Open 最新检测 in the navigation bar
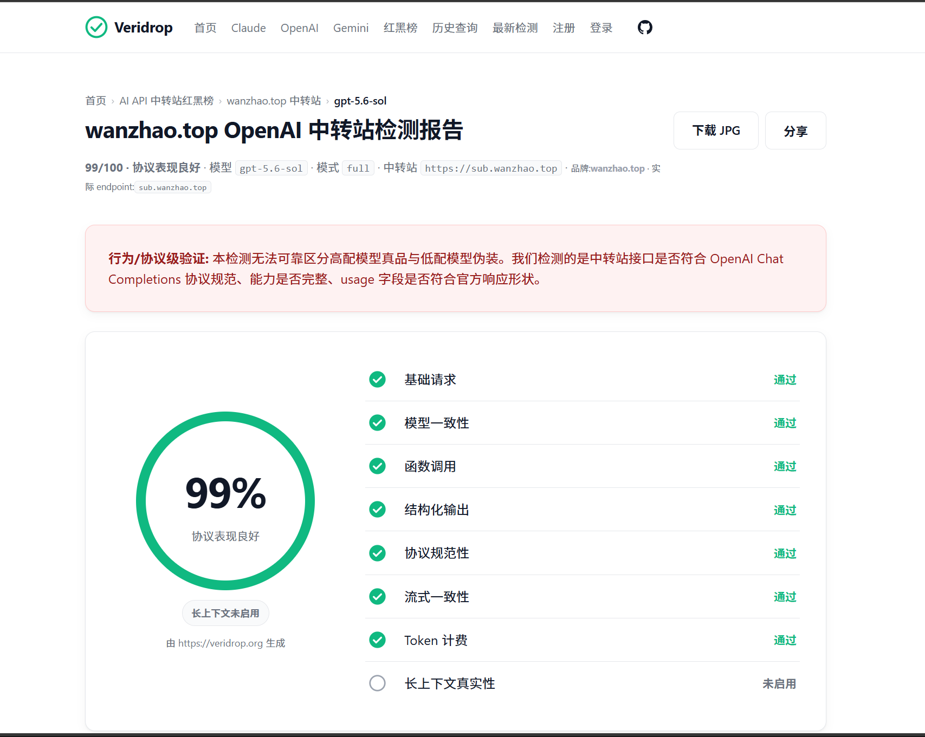Viewport: 925px width, 737px height. (x=515, y=28)
